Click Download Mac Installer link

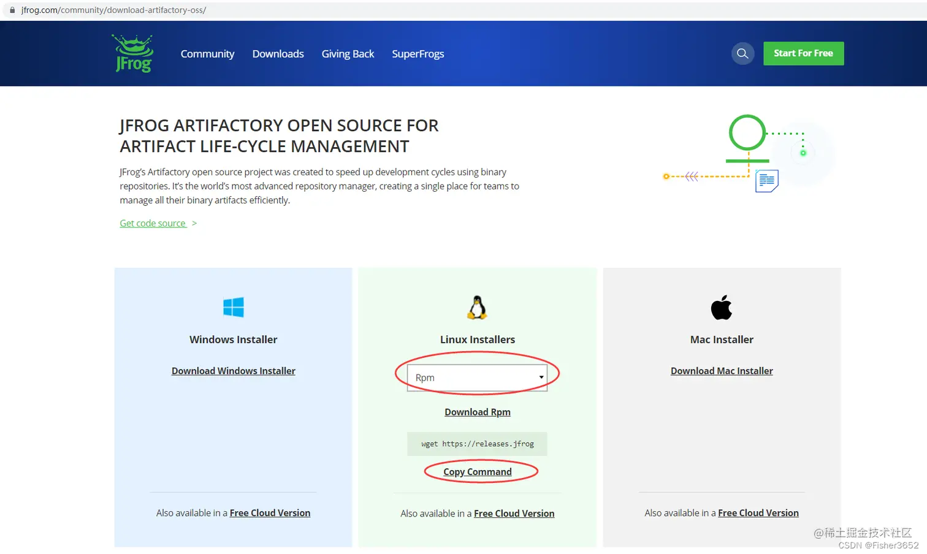pos(722,371)
